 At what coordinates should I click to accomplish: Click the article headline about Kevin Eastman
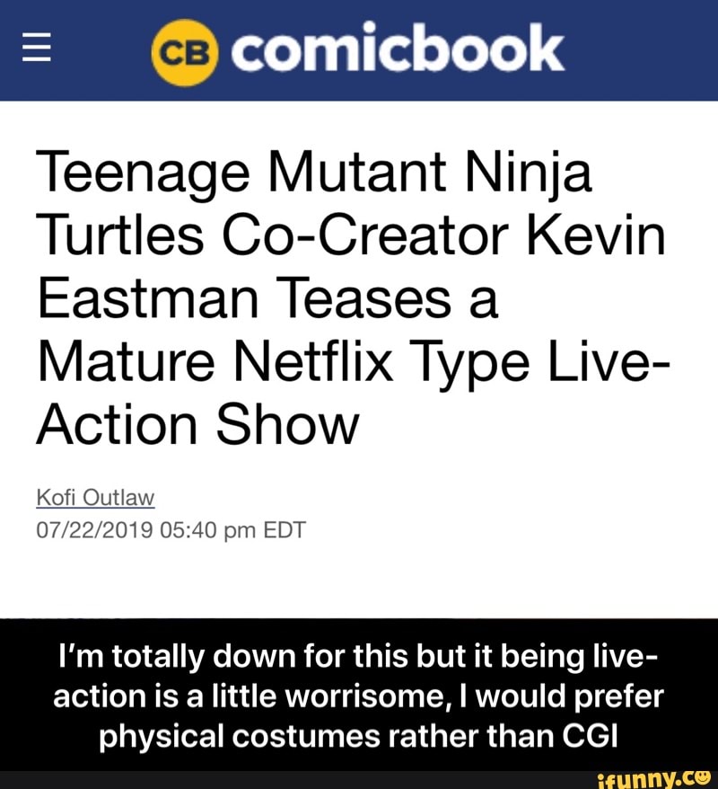tap(350, 297)
